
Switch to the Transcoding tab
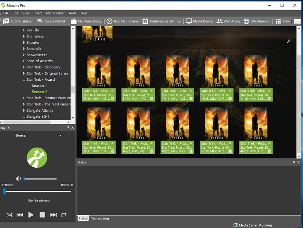100,218
